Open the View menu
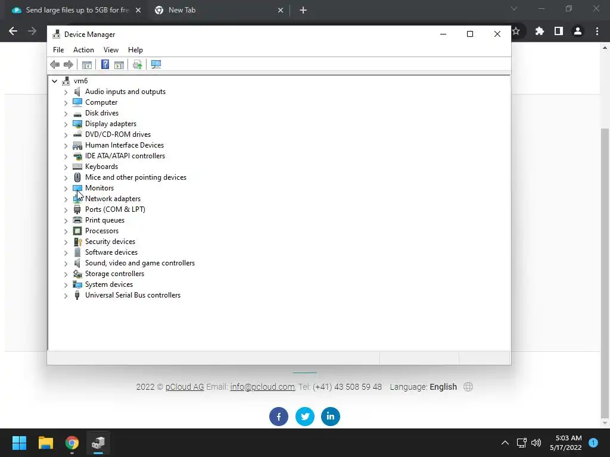Viewport: 610px width, 457px height. click(x=111, y=50)
